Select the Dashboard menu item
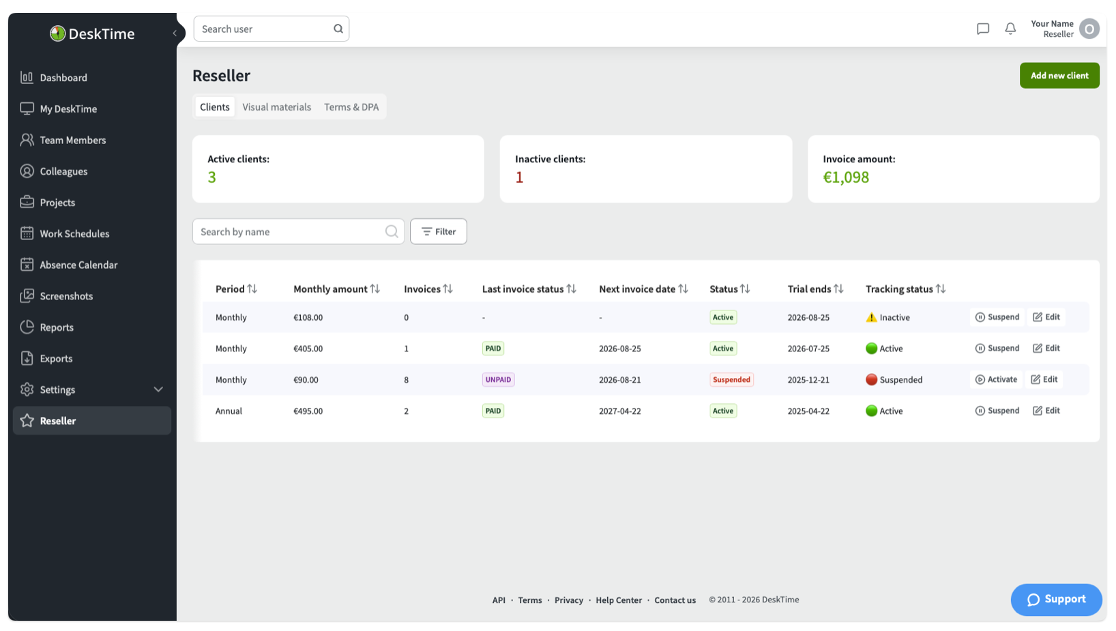Image resolution: width=1116 pixels, height=631 pixels. point(92,77)
